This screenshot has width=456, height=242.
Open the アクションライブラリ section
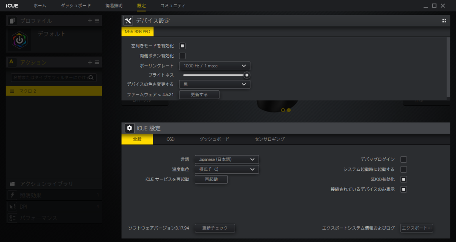[x=54, y=184]
